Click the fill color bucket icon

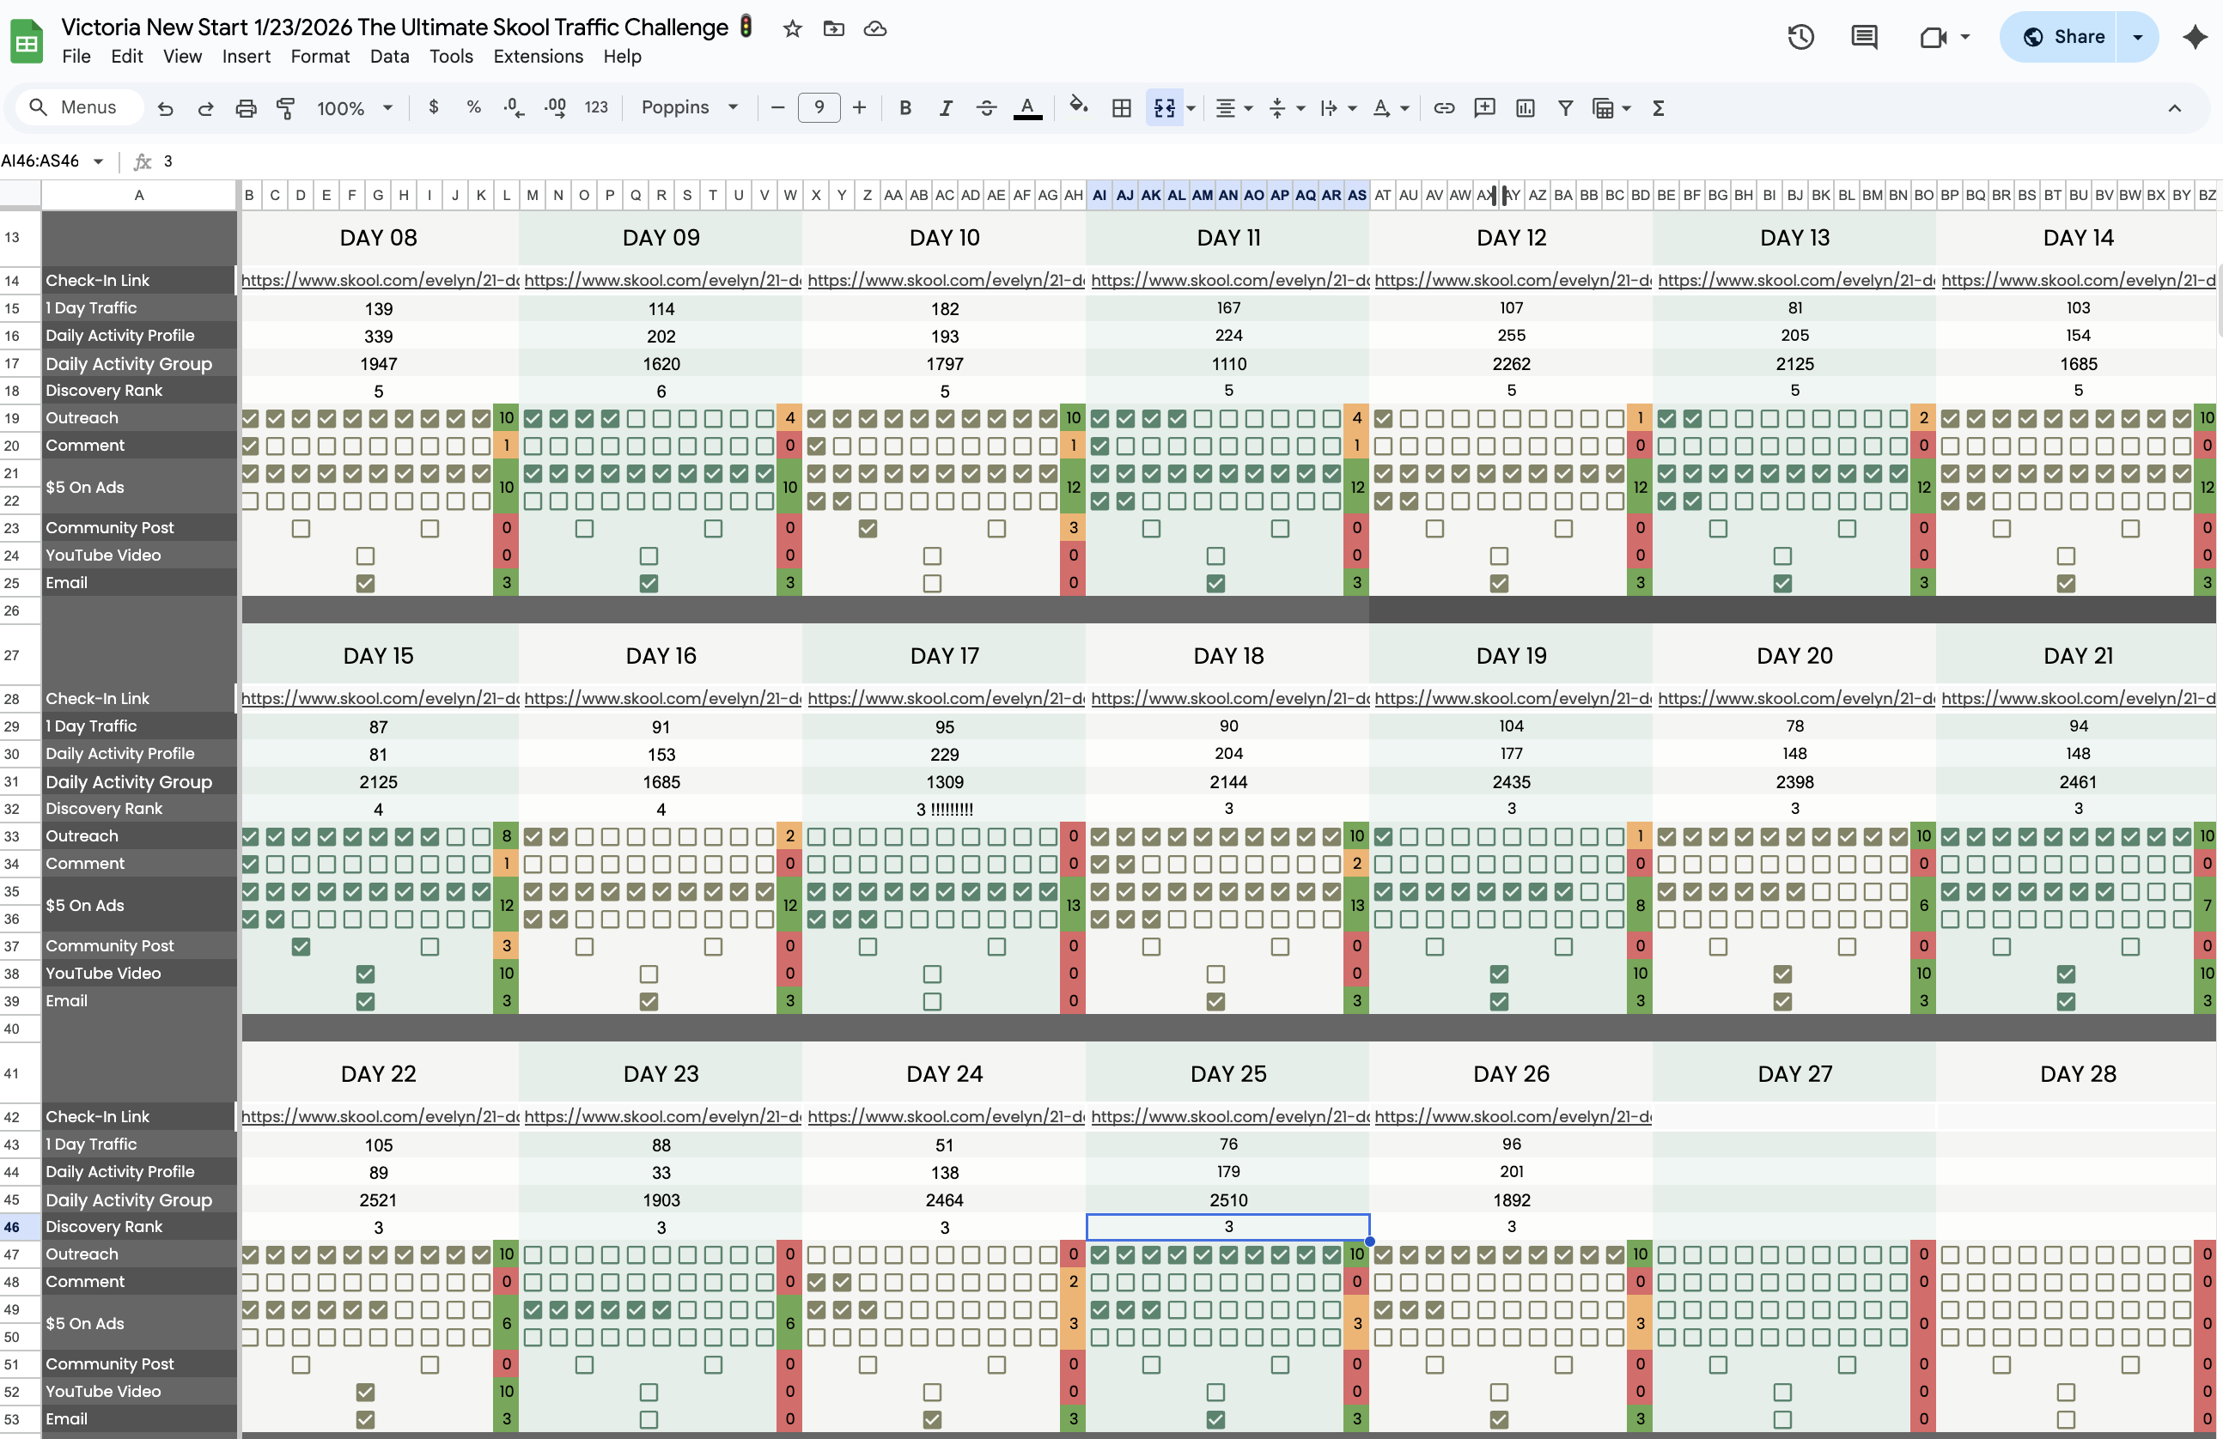(1079, 106)
